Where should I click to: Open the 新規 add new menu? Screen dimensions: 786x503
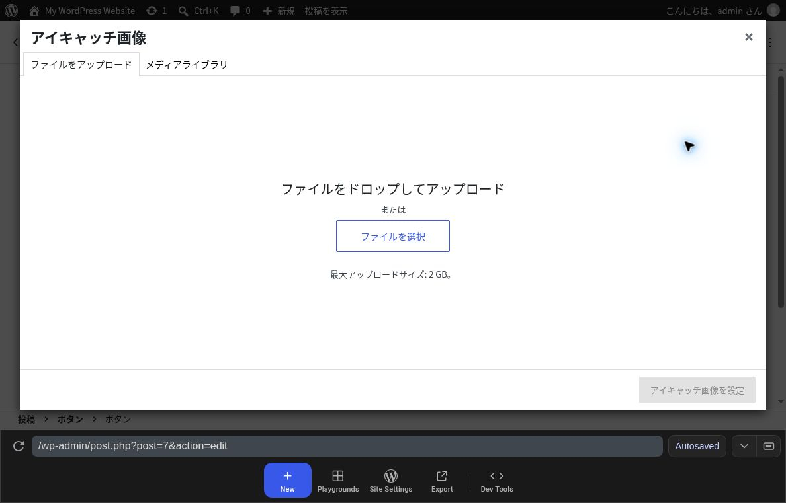click(x=279, y=11)
